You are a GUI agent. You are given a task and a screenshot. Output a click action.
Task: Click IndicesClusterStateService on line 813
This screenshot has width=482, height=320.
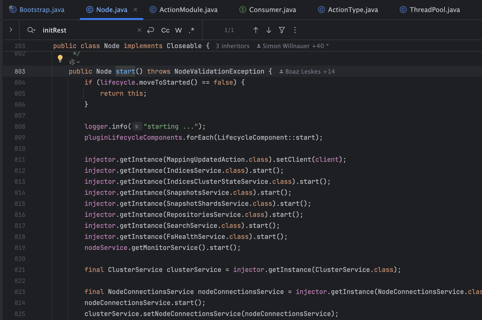[x=217, y=182]
